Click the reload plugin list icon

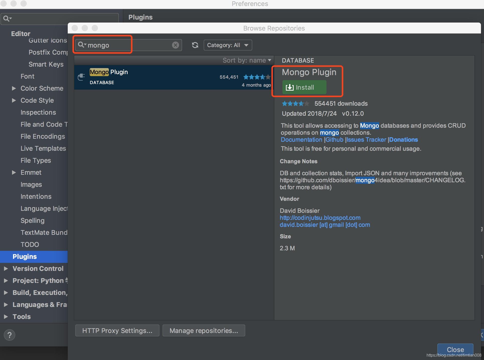[195, 45]
